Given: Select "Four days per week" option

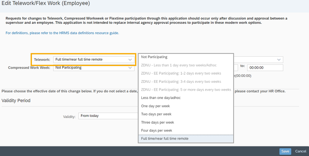Looking at the screenshot, I should 156,131.
